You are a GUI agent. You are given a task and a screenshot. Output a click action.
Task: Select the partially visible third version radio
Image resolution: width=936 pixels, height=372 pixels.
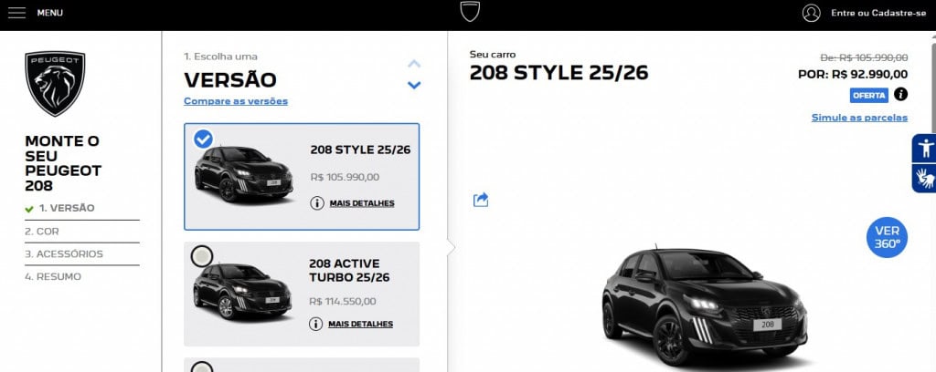tap(202, 367)
